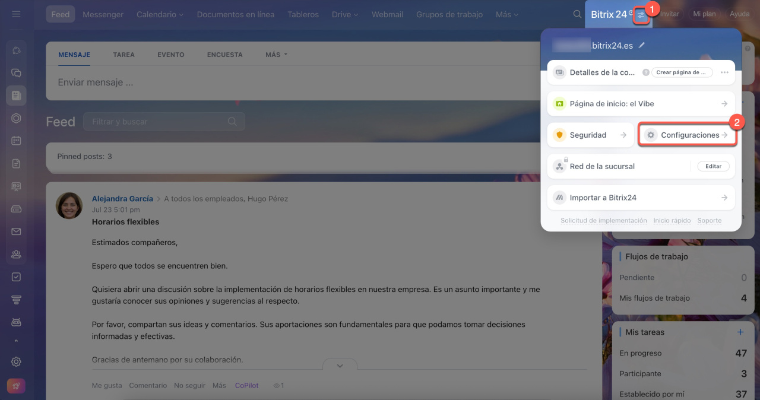Open Webmail in the top menu

click(x=388, y=14)
